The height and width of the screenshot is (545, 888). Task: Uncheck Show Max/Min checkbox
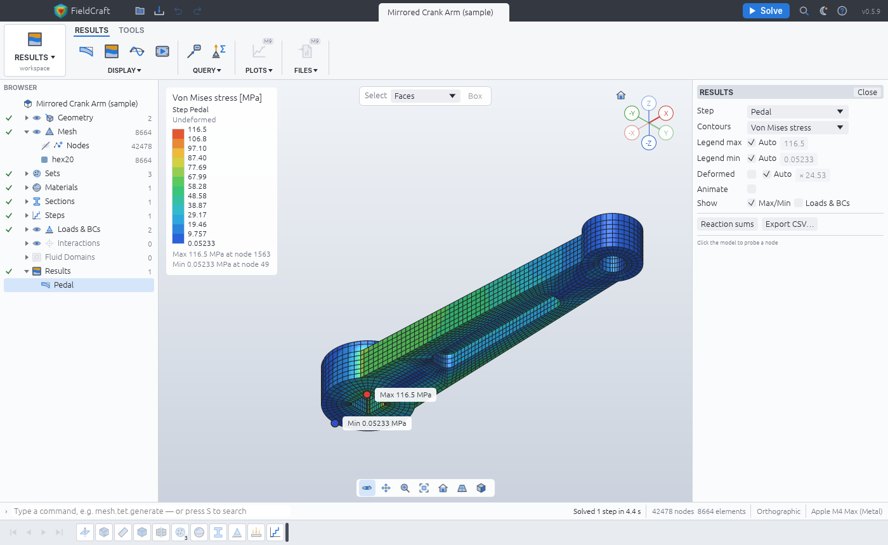pyautogui.click(x=752, y=203)
